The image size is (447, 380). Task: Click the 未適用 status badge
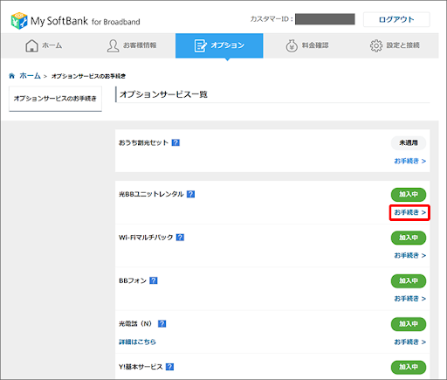click(x=409, y=142)
